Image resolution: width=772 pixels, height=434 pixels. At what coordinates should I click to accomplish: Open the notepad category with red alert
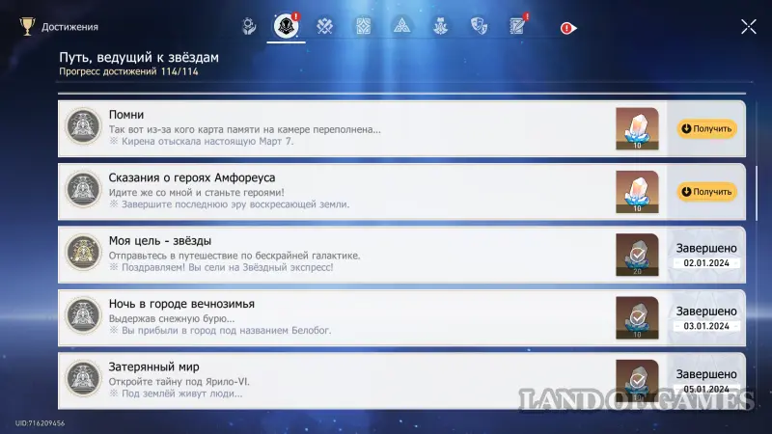[517, 27]
